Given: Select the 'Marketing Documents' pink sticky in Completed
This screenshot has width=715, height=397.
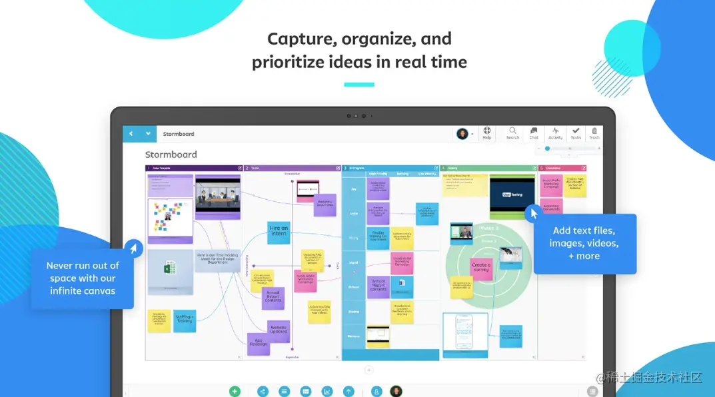Looking at the screenshot, I should [x=551, y=207].
